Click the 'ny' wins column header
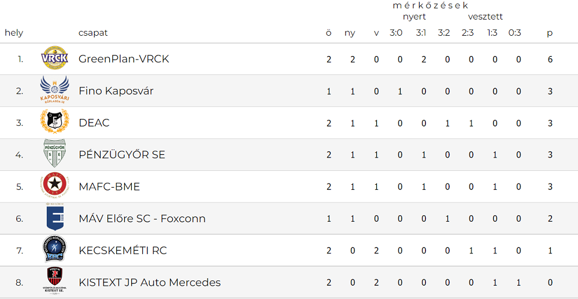 point(350,33)
